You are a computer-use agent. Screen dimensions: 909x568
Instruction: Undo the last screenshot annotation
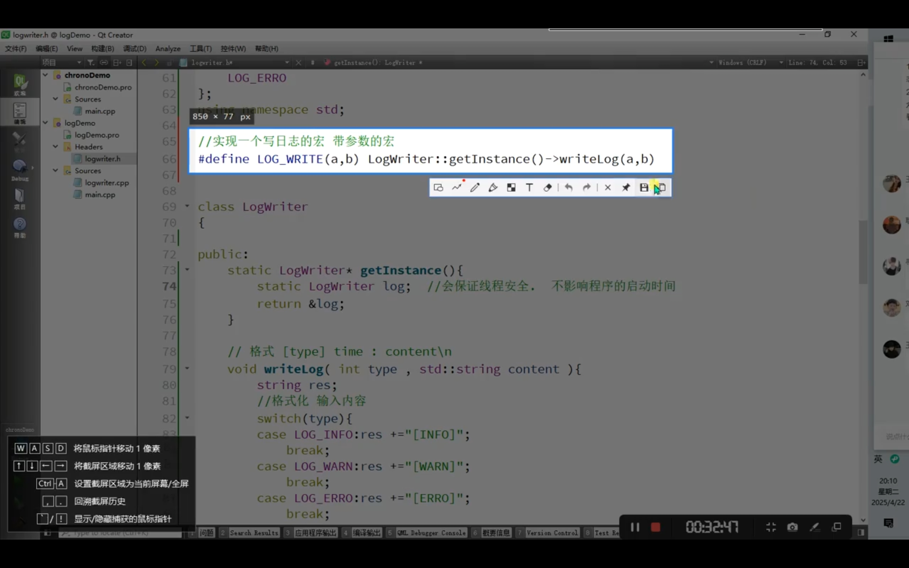coord(569,187)
